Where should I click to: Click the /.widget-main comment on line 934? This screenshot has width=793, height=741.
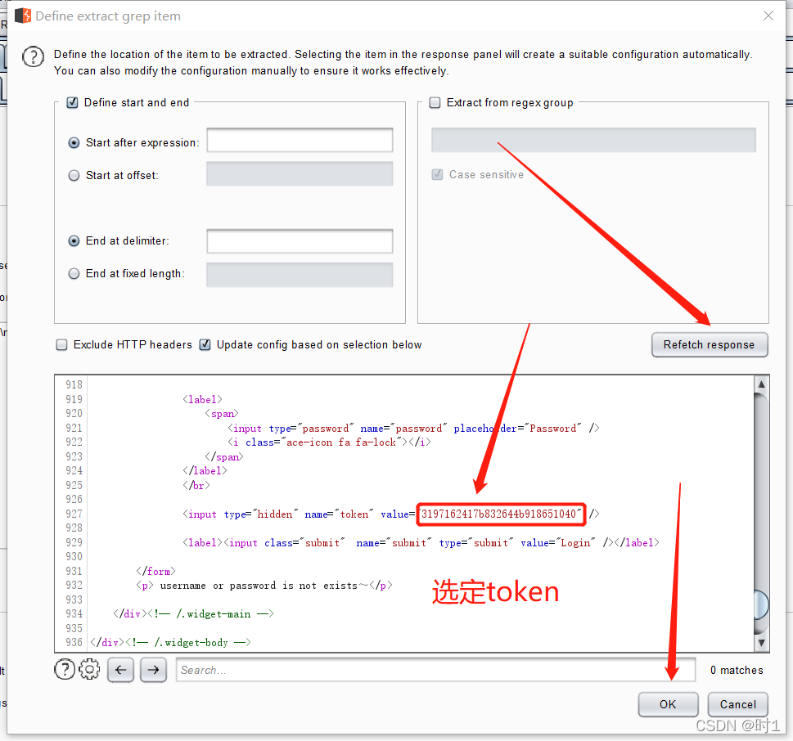click(x=213, y=614)
